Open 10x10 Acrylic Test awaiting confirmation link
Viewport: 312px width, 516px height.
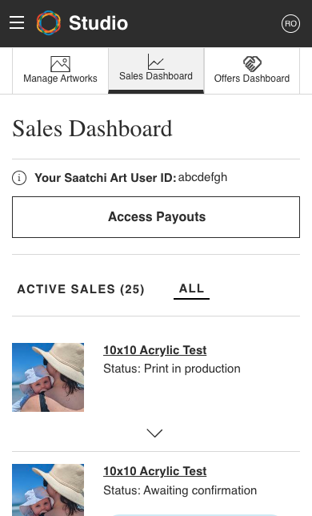(155, 471)
